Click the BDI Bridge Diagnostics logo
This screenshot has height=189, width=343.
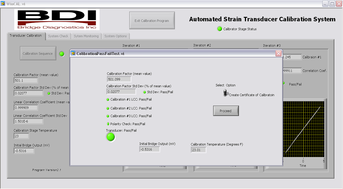tap(57, 20)
